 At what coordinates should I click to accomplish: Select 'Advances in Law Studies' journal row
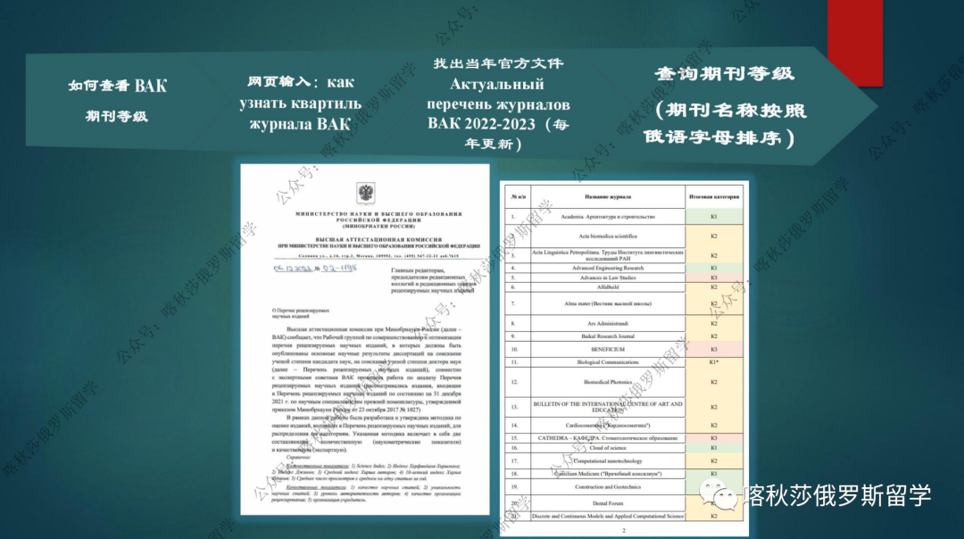[x=624, y=278]
